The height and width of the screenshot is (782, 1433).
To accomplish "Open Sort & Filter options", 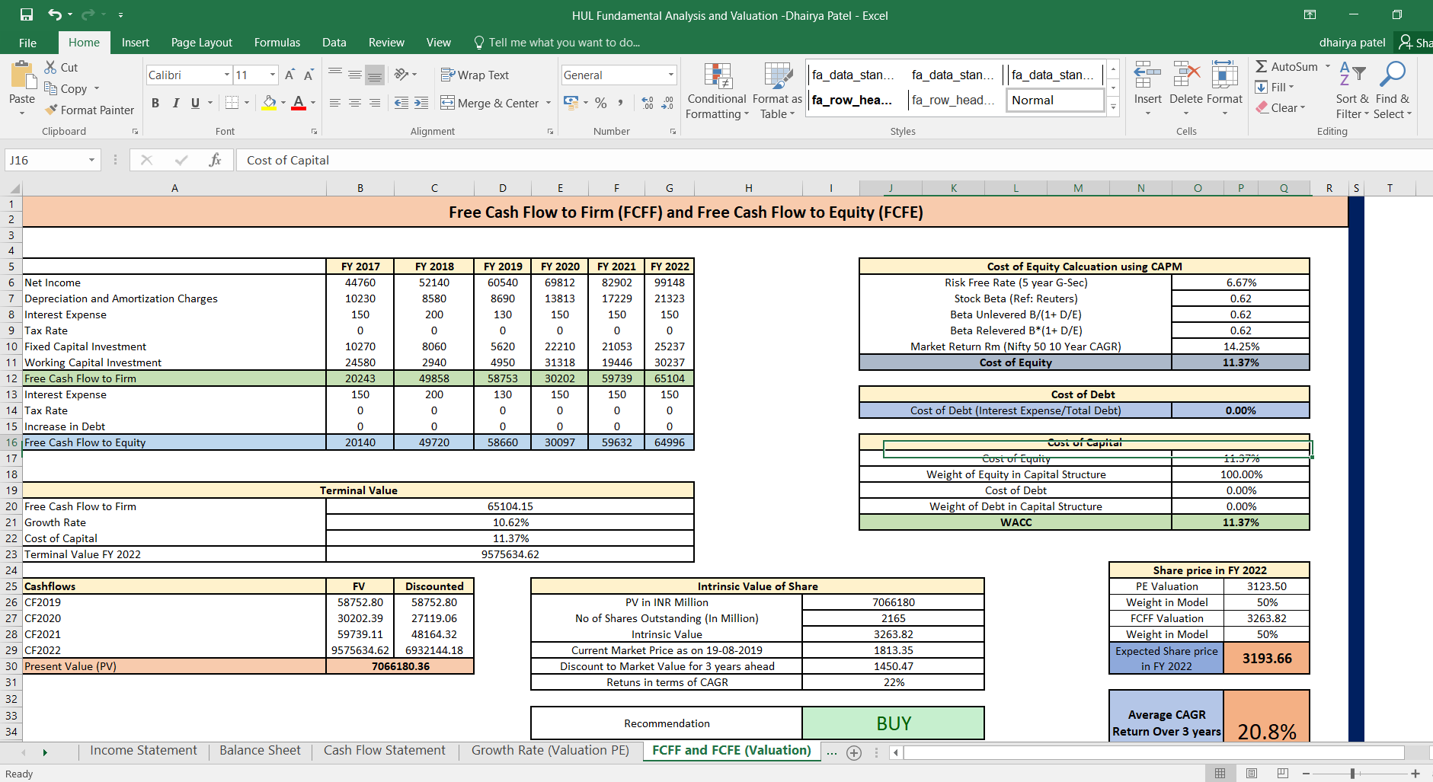I will [1352, 91].
